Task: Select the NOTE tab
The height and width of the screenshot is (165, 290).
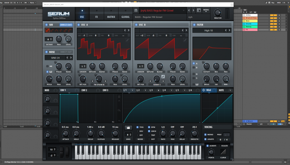Action: [x=225, y=90]
